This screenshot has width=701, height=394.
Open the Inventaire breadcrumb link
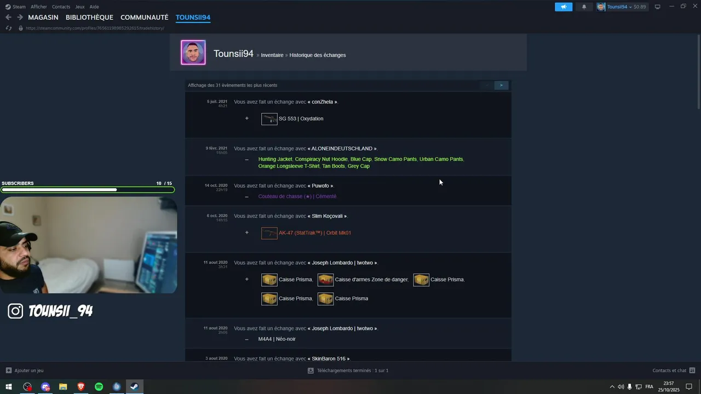pos(272,55)
